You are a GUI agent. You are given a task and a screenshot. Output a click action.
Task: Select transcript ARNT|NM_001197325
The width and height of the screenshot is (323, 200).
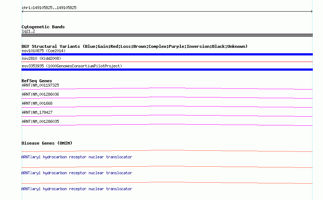(40, 85)
